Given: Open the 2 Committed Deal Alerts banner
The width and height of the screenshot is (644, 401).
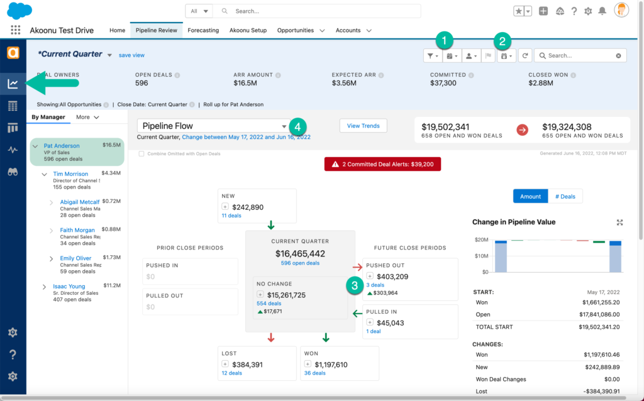Looking at the screenshot, I should coord(382,164).
